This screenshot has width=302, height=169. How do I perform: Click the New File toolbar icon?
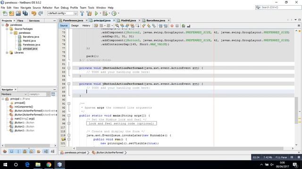tap(5, 14)
